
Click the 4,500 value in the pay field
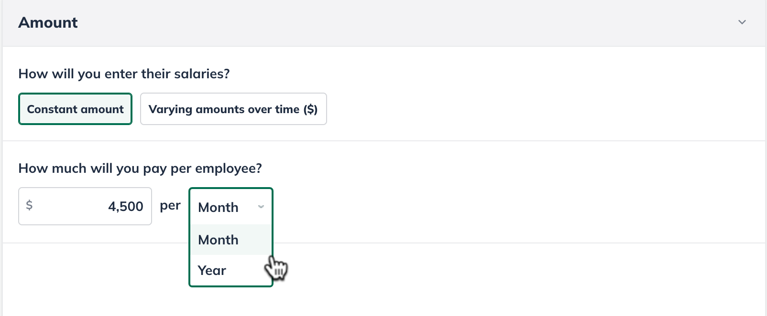126,207
